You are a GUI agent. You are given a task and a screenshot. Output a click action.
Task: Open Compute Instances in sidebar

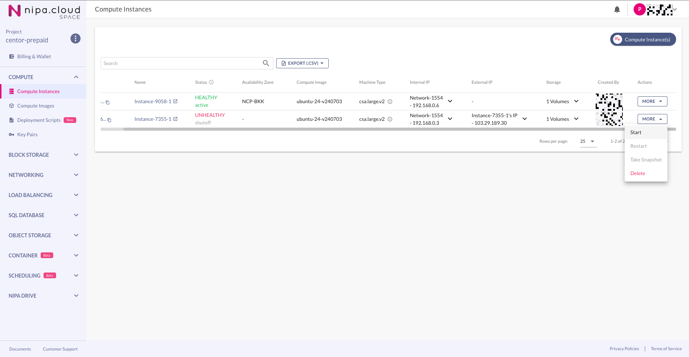coord(43,91)
